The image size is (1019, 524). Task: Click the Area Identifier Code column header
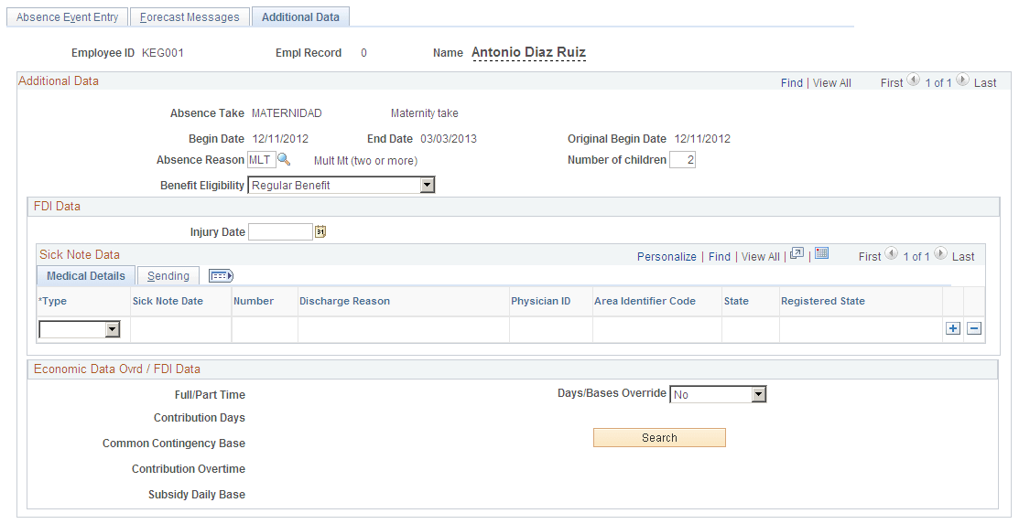[x=645, y=301]
